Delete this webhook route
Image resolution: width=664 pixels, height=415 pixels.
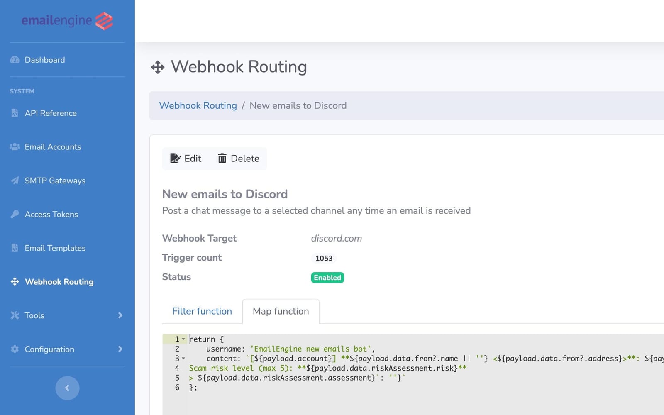pyautogui.click(x=238, y=158)
